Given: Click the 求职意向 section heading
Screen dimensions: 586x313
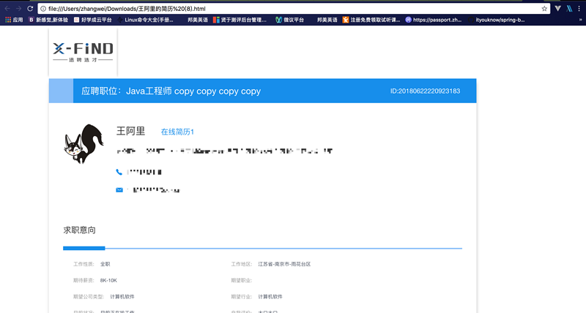Looking at the screenshot, I should (x=79, y=230).
